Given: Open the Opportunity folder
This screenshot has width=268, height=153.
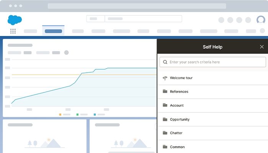Looking at the screenshot, I should 212,119.
